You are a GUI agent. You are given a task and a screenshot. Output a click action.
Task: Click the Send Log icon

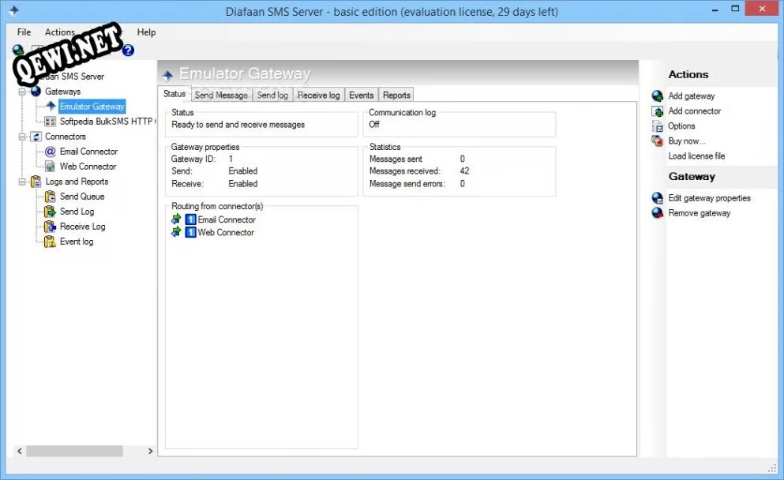pyautogui.click(x=50, y=212)
